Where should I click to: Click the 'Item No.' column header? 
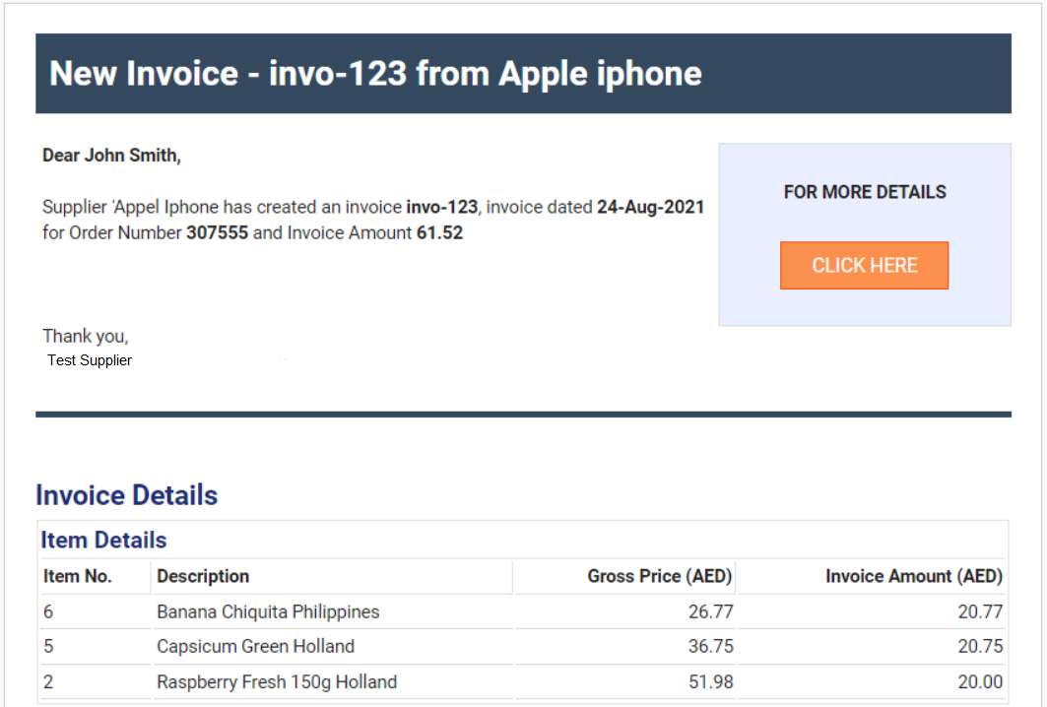click(x=78, y=576)
